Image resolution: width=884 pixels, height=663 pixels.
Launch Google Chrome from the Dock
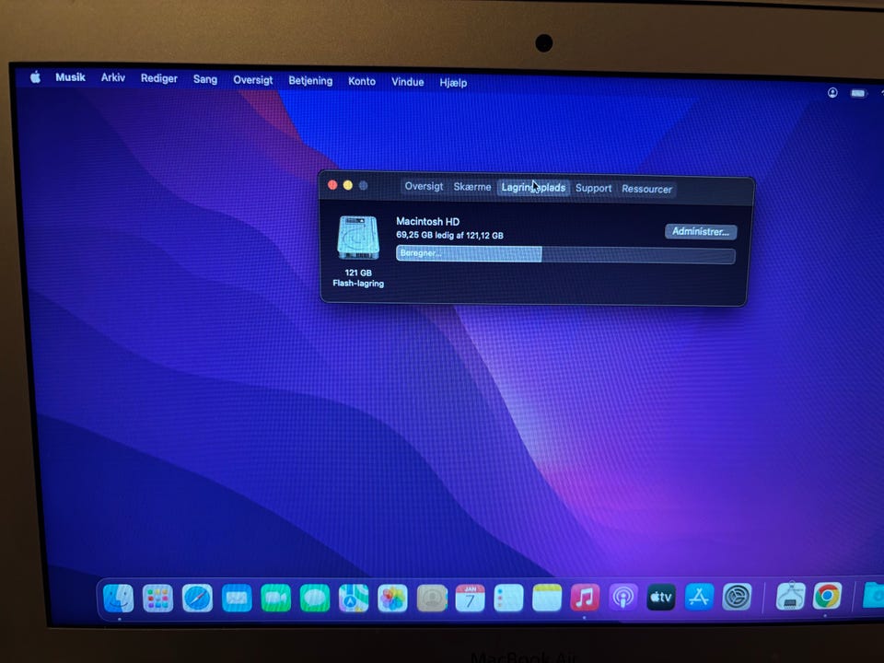[x=827, y=596]
